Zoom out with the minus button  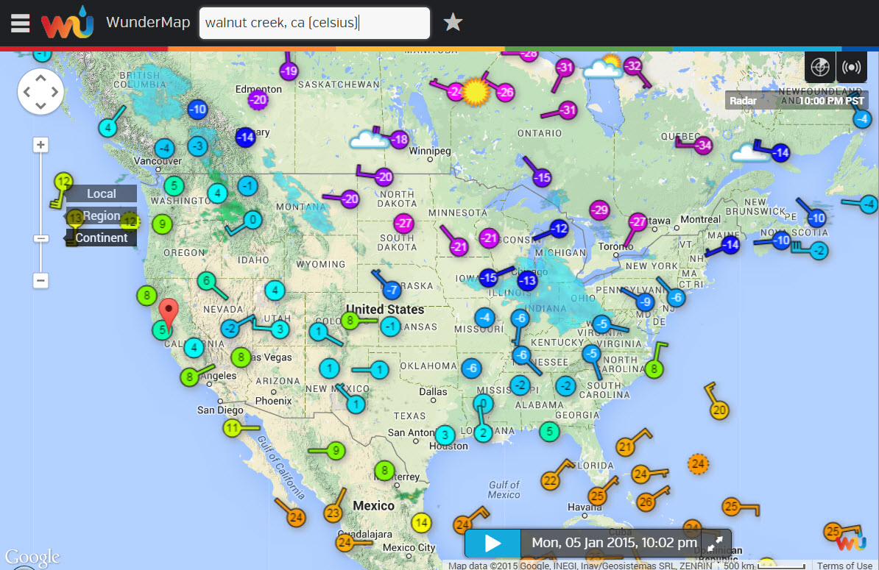pos(41,280)
